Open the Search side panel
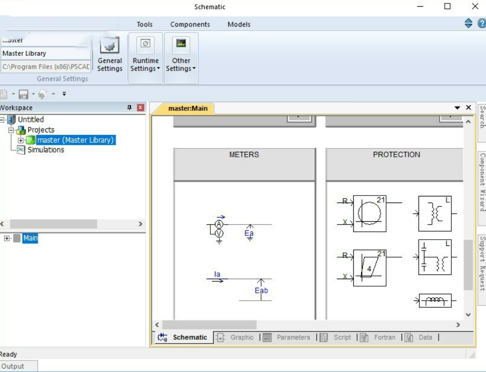The height and width of the screenshot is (372, 486). point(482,122)
